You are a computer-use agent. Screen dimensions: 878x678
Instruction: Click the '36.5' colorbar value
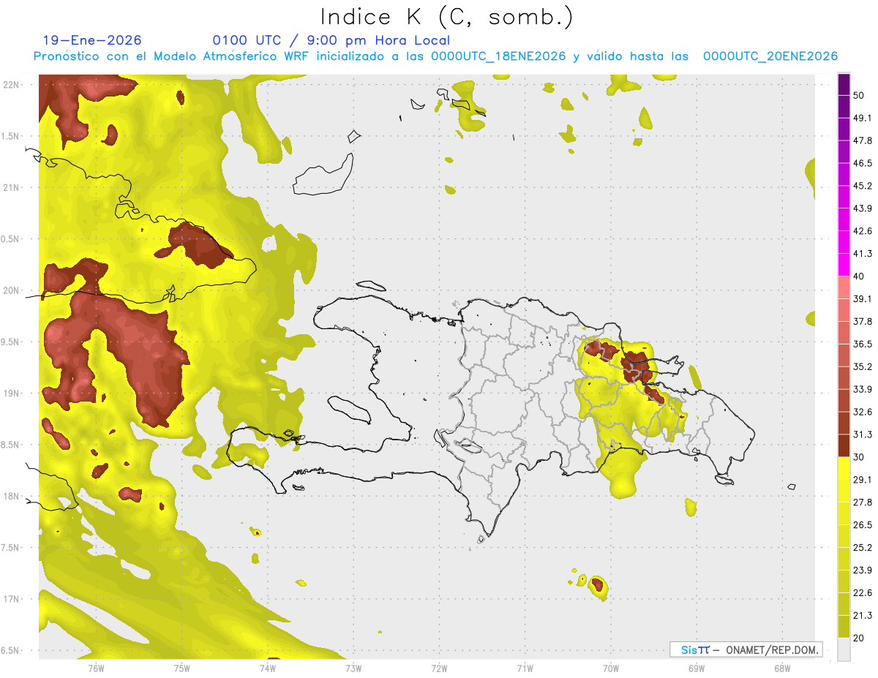(x=863, y=344)
